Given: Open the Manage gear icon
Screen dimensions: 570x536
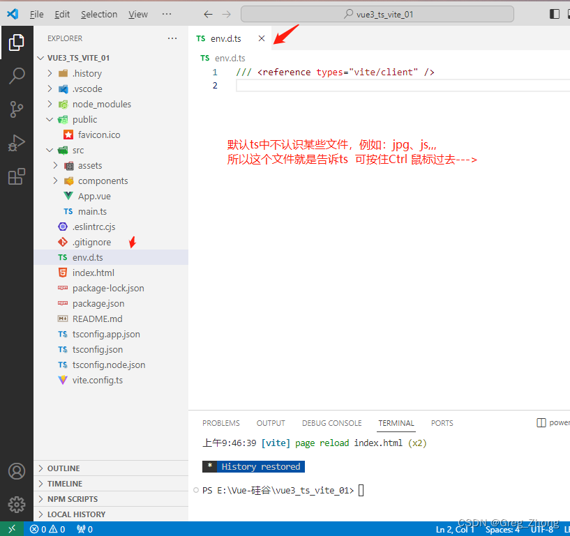Looking at the screenshot, I should pos(17,504).
